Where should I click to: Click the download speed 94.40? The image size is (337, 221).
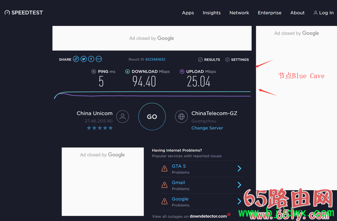pyautogui.click(x=144, y=82)
